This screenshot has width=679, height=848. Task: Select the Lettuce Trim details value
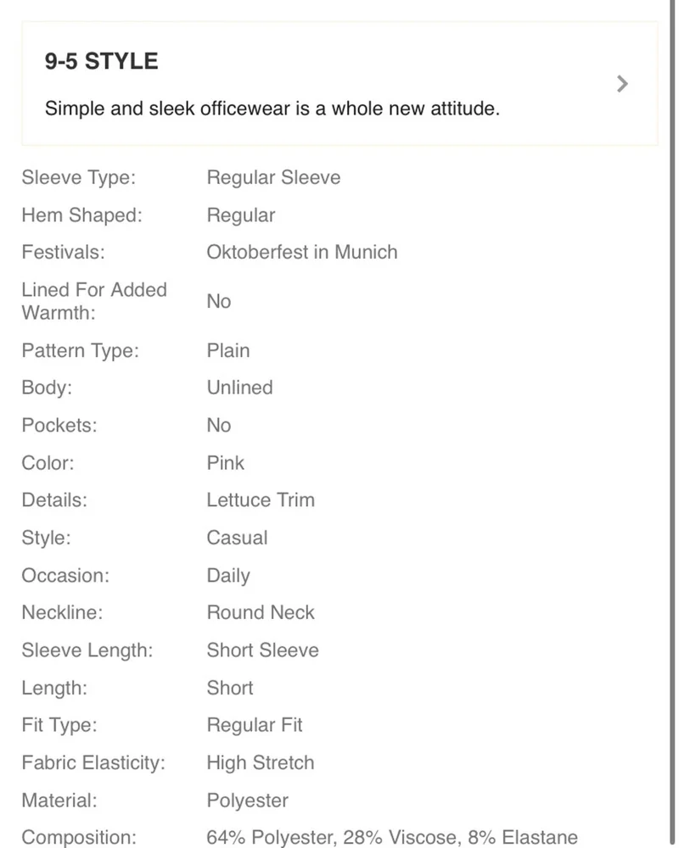tap(261, 499)
